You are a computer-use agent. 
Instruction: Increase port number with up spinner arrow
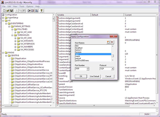tap(88, 68)
